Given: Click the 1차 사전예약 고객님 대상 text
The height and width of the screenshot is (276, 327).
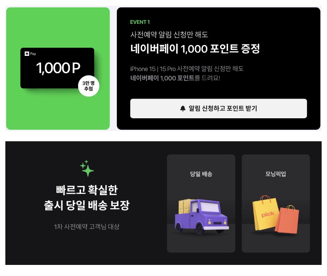Looking at the screenshot, I should (x=87, y=227).
